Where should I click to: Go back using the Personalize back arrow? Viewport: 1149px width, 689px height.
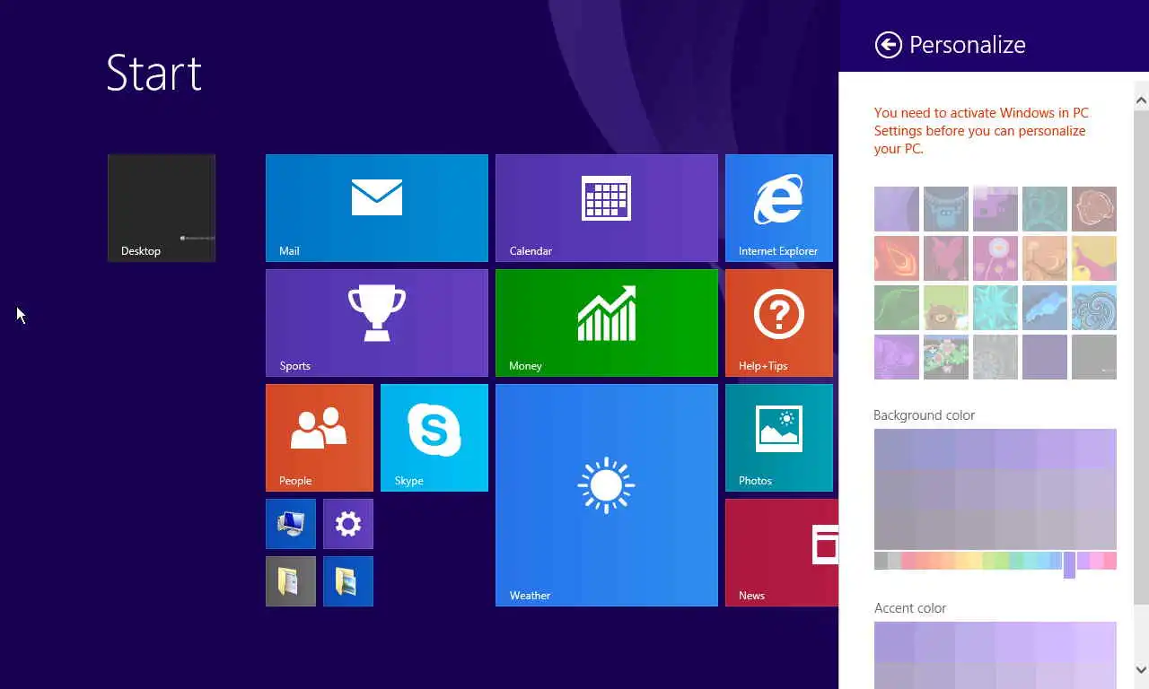coord(888,45)
